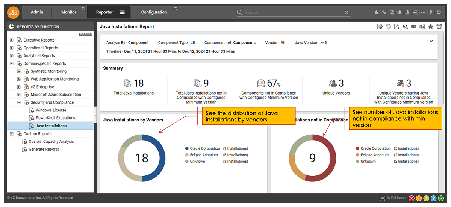This screenshot has width=451, height=207.
Task: Open the three-dots more options icon
Action: click(423, 12)
